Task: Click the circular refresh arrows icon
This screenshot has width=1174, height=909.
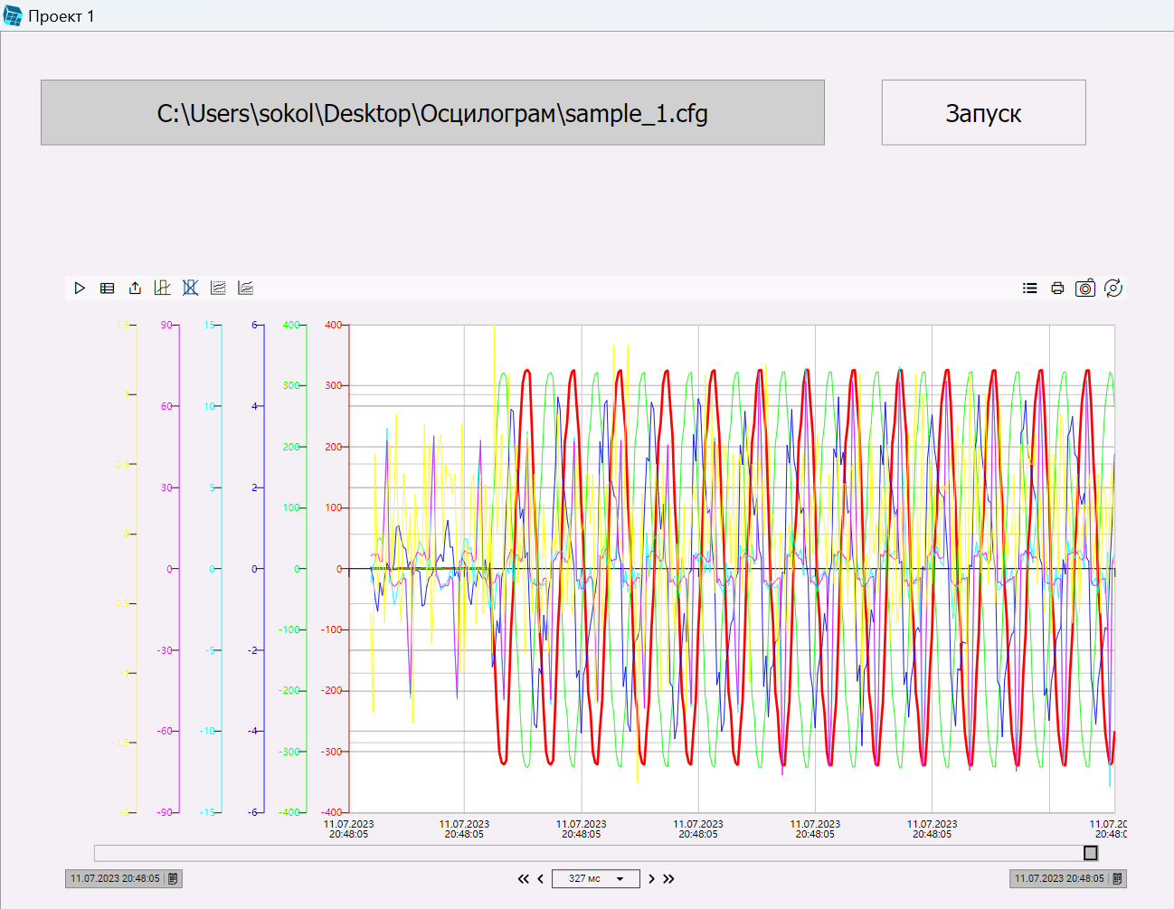Action: point(1113,289)
